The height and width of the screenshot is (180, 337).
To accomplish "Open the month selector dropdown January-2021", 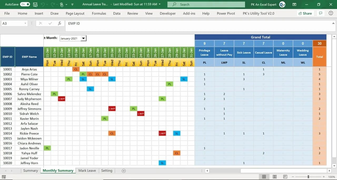I will coord(83,38).
